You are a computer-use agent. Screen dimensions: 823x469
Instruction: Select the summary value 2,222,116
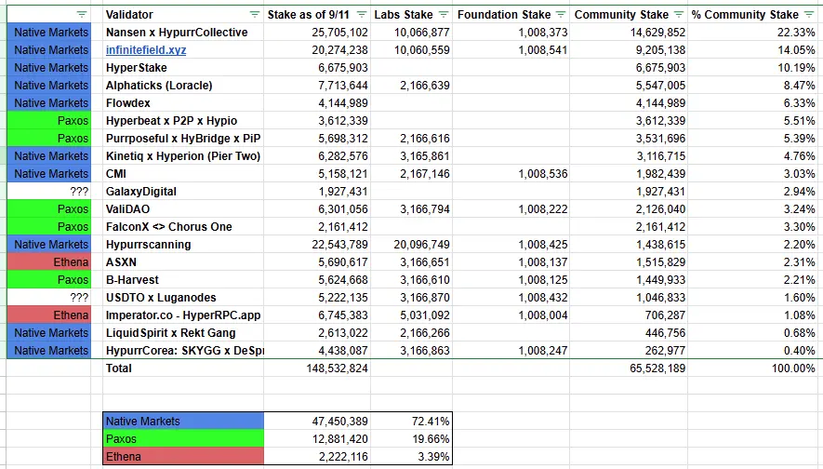317,456
